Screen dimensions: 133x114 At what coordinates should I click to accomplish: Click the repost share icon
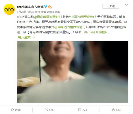[46, 110]
